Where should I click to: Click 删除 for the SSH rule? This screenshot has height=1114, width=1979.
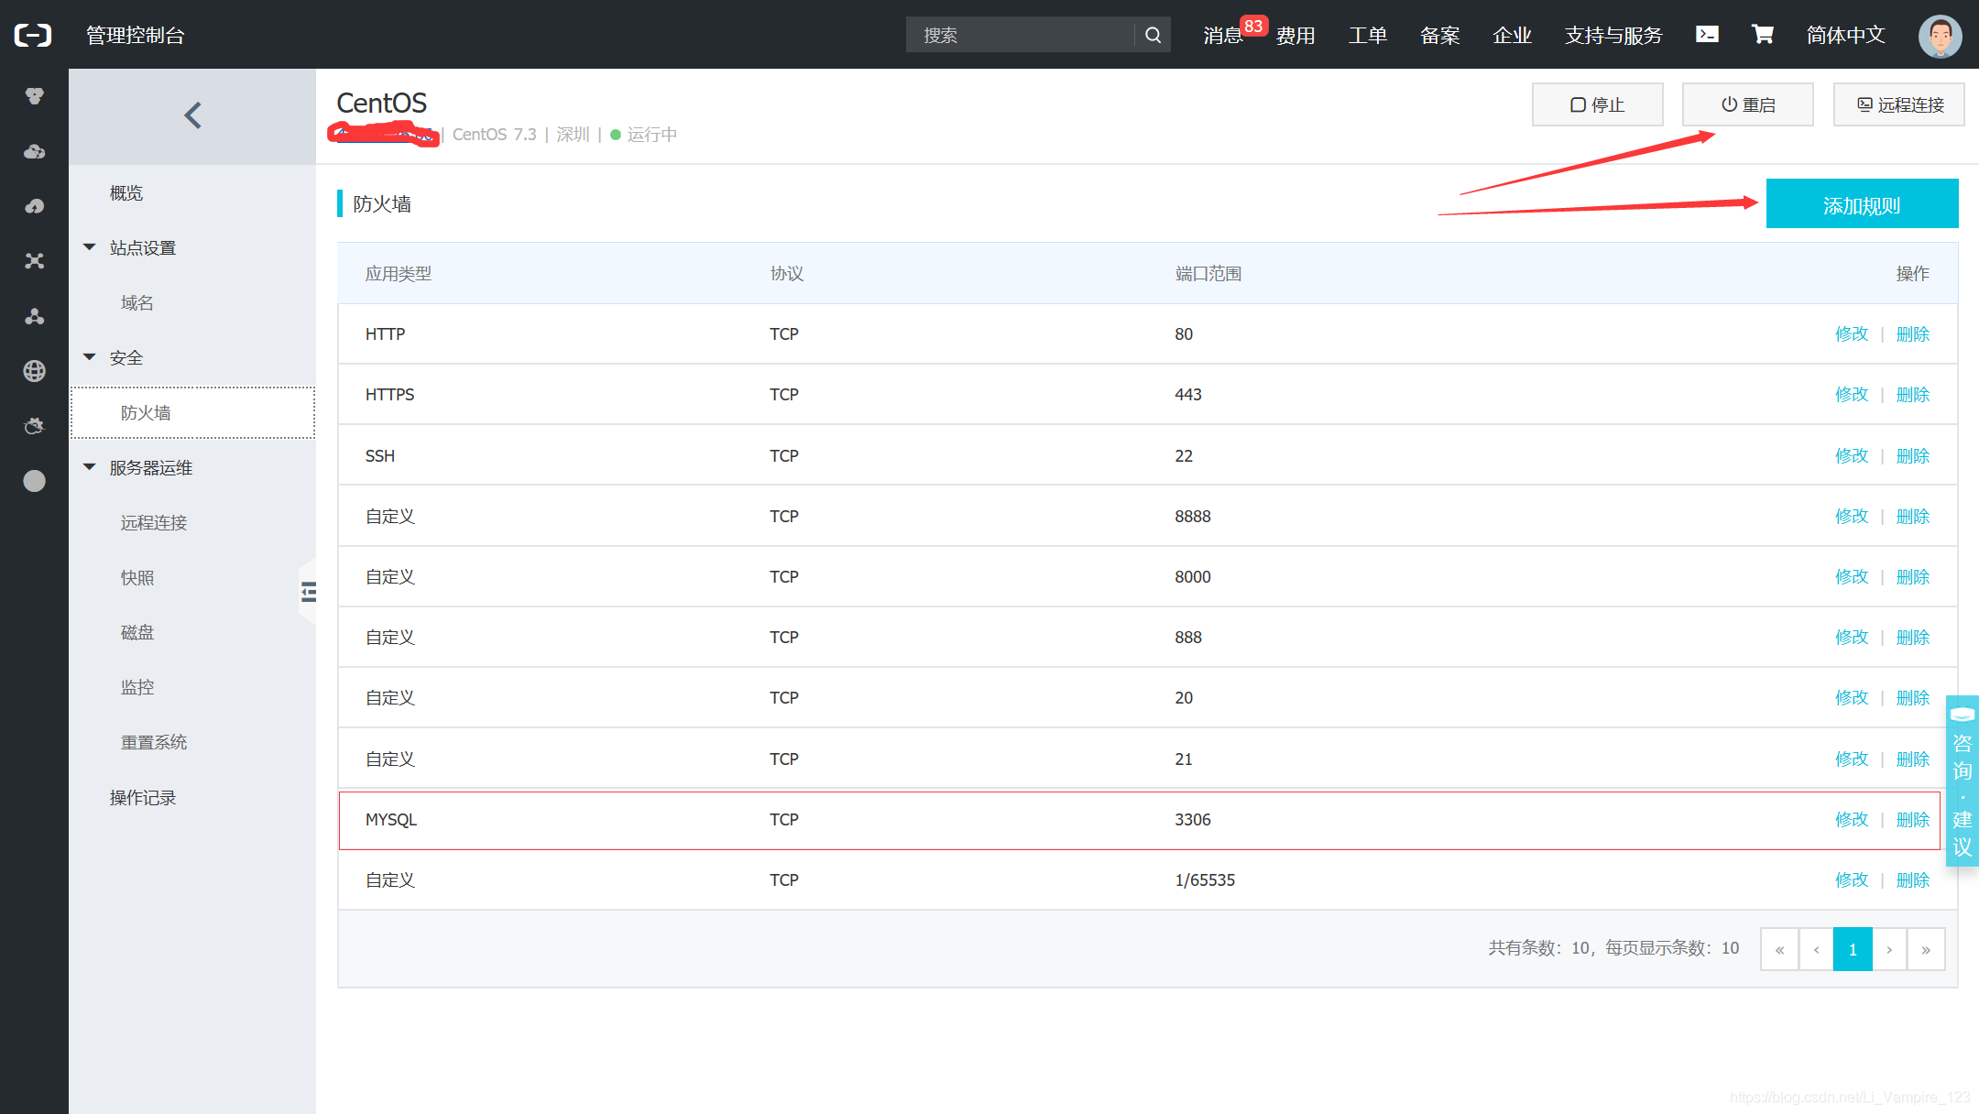[x=1912, y=455]
